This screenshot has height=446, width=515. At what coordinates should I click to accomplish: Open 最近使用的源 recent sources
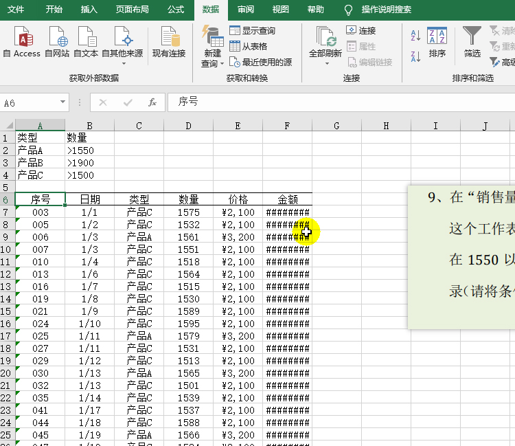click(260, 62)
